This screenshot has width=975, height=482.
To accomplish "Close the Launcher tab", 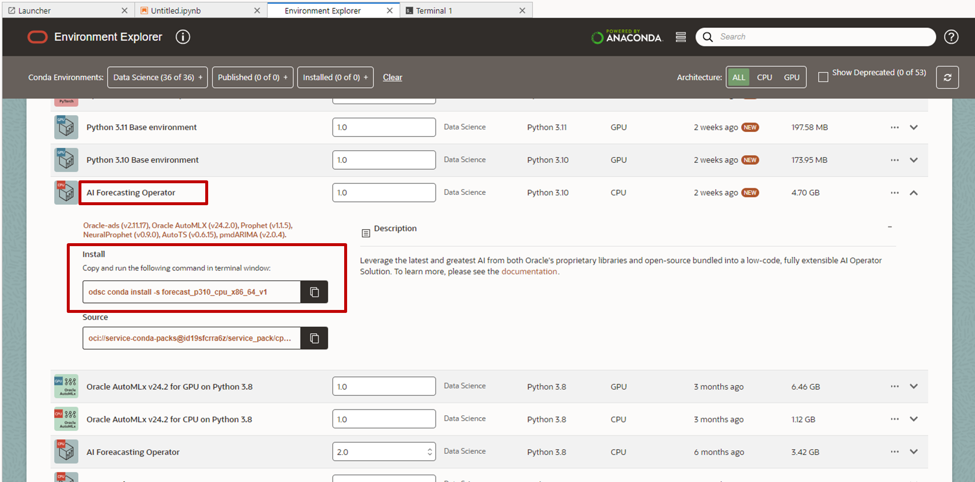I will coord(124,10).
